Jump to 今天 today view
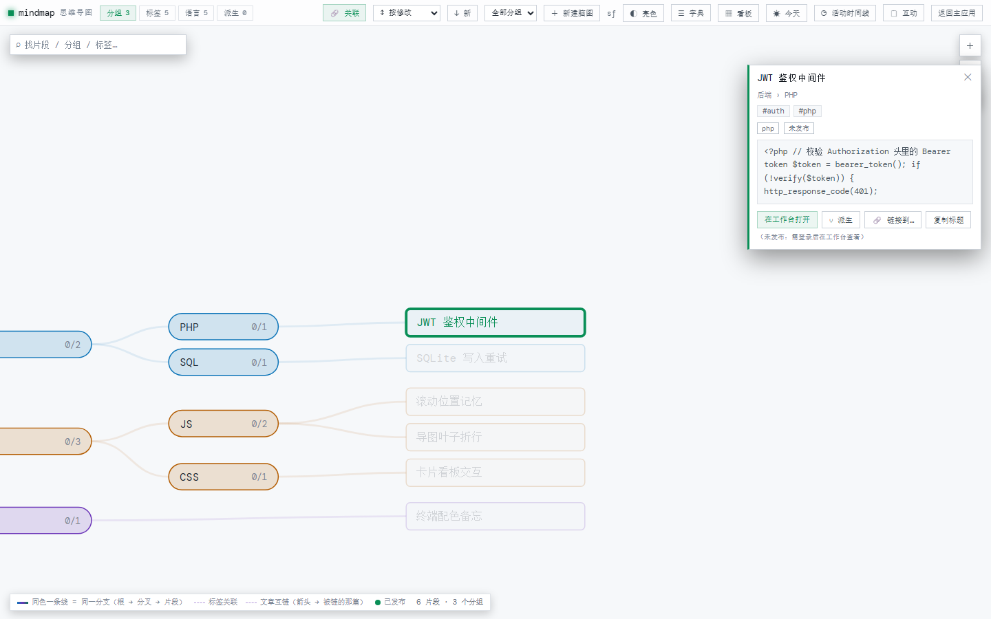This screenshot has height=619, width=991. (787, 13)
